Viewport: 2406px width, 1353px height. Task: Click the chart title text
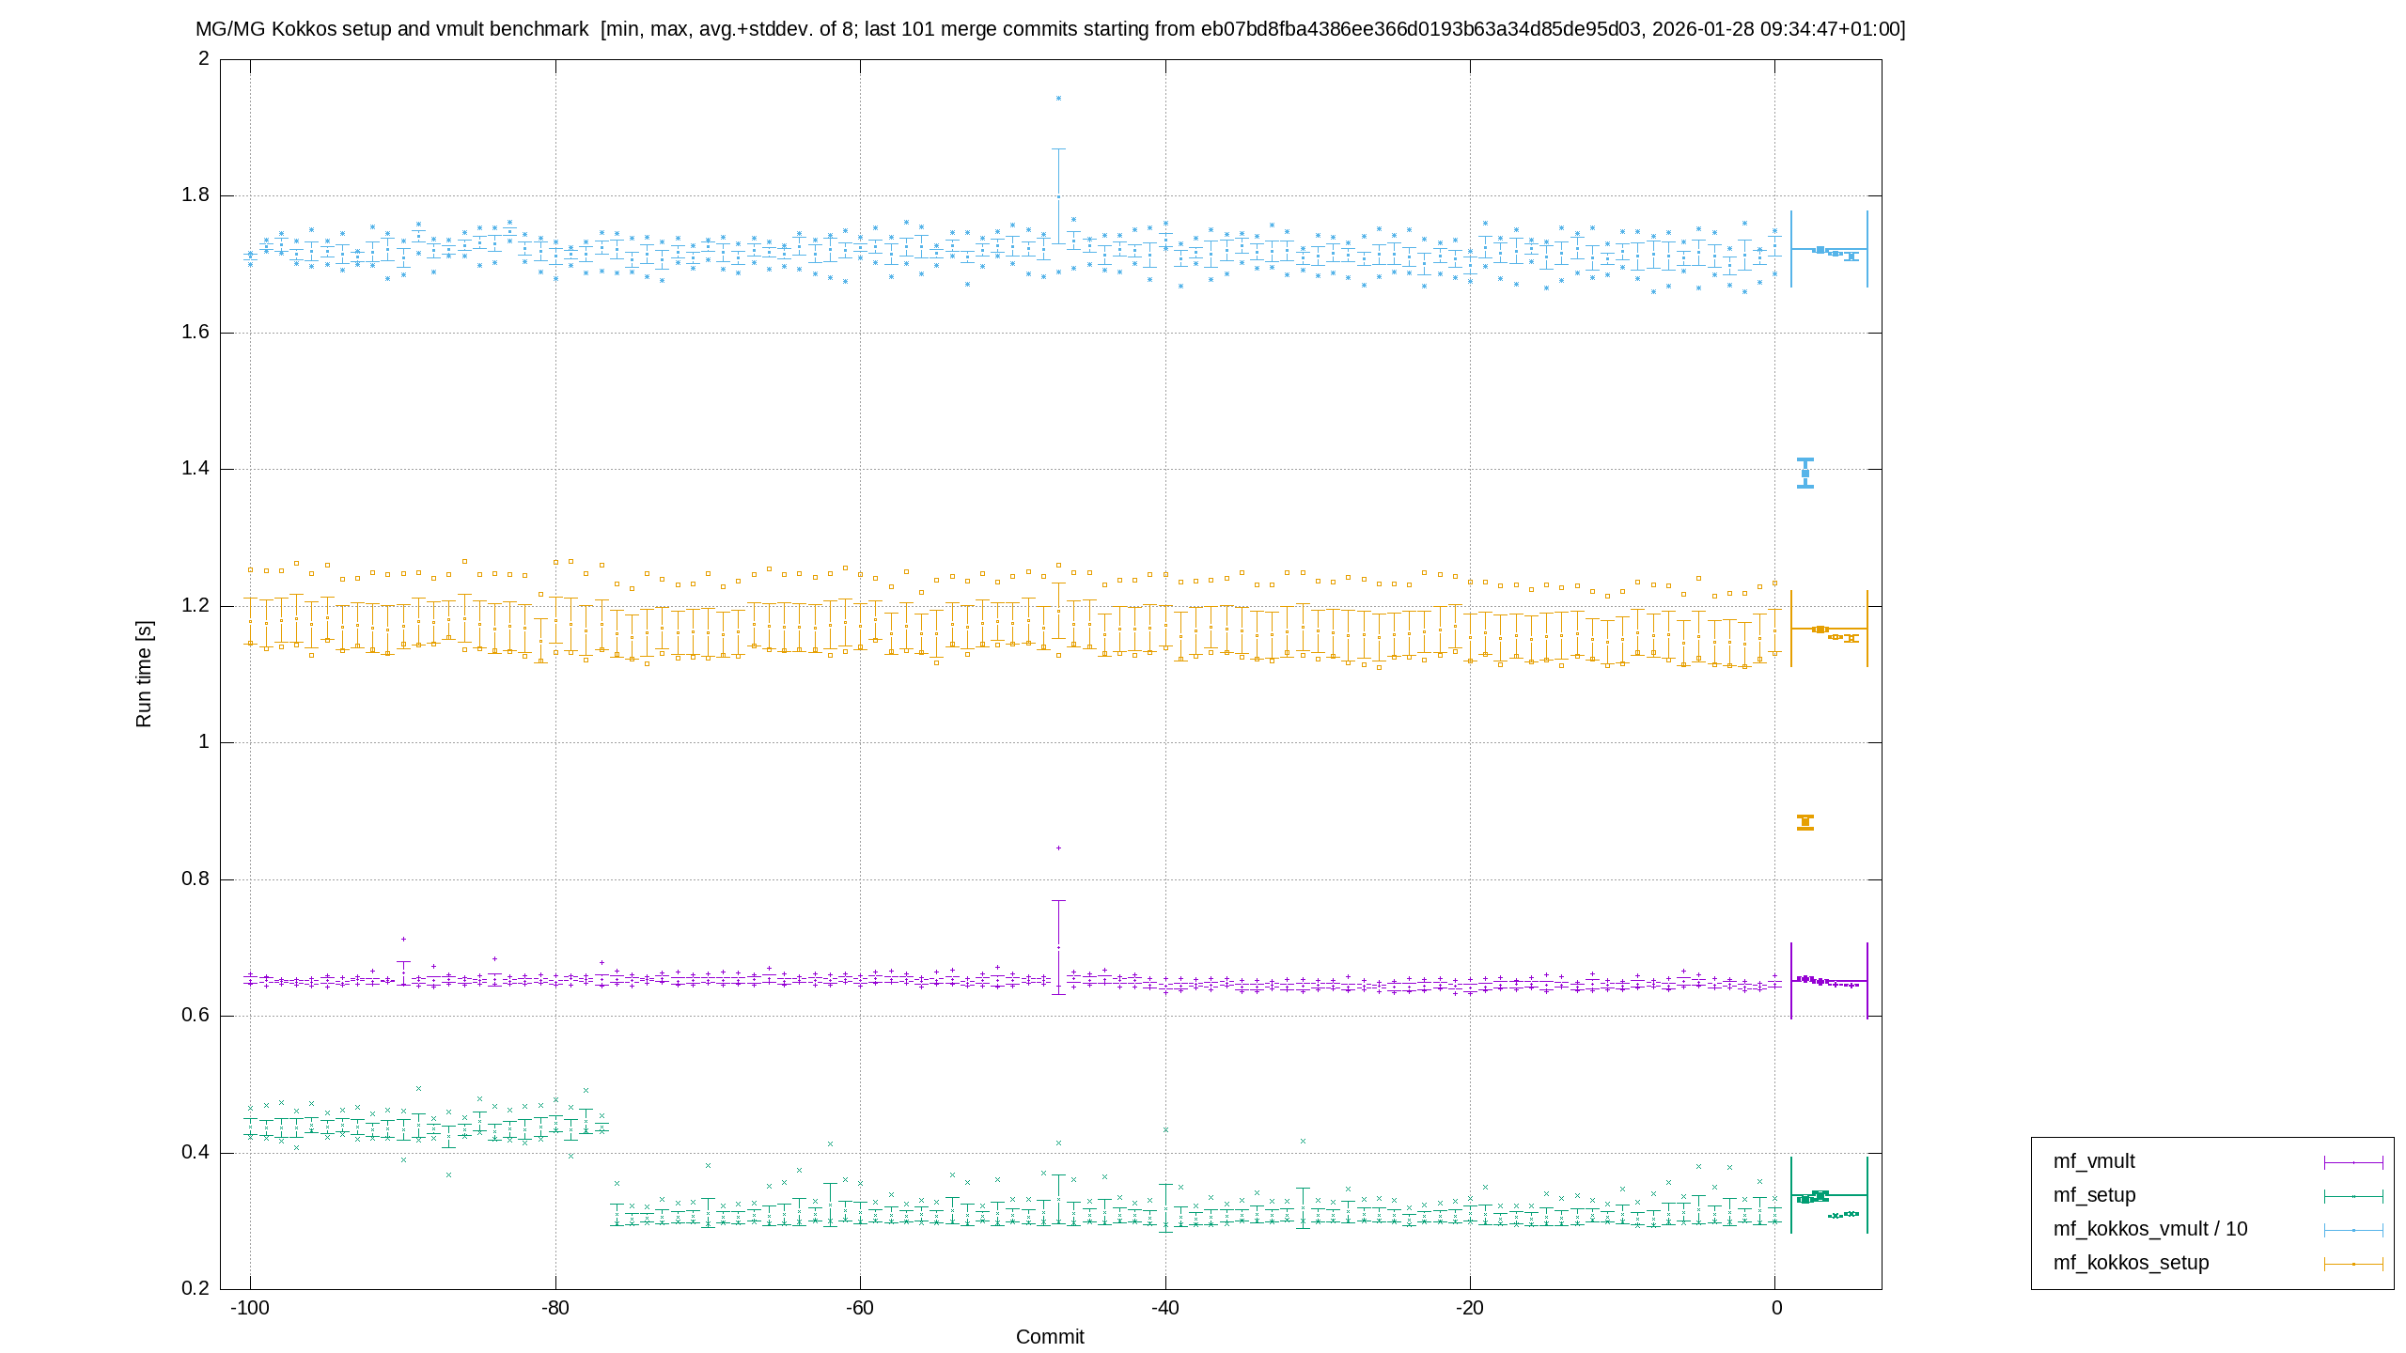[1050, 29]
